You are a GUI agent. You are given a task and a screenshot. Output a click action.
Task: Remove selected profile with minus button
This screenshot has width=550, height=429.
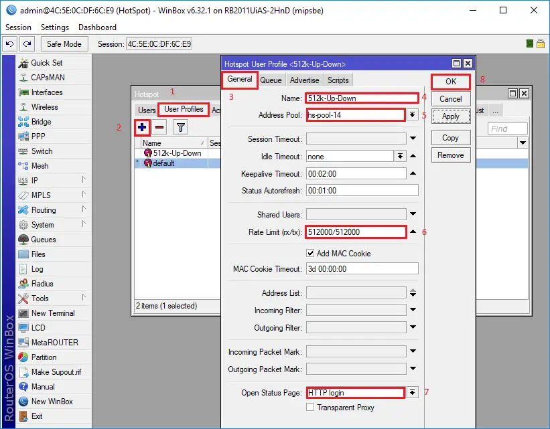[x=159, y=127]
